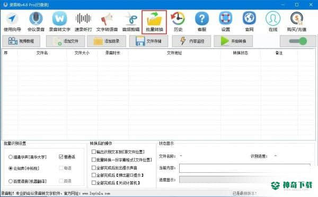Image resolution: width=318 pixels, height=197 pixels.
Task: Open 购买/充值 purchase icon
Action: click(296, 22)
